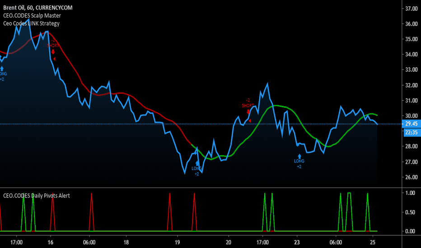Click the LONG +2 marker at chart's left edge
The image size is (421, 248).
tap(3, 74)
